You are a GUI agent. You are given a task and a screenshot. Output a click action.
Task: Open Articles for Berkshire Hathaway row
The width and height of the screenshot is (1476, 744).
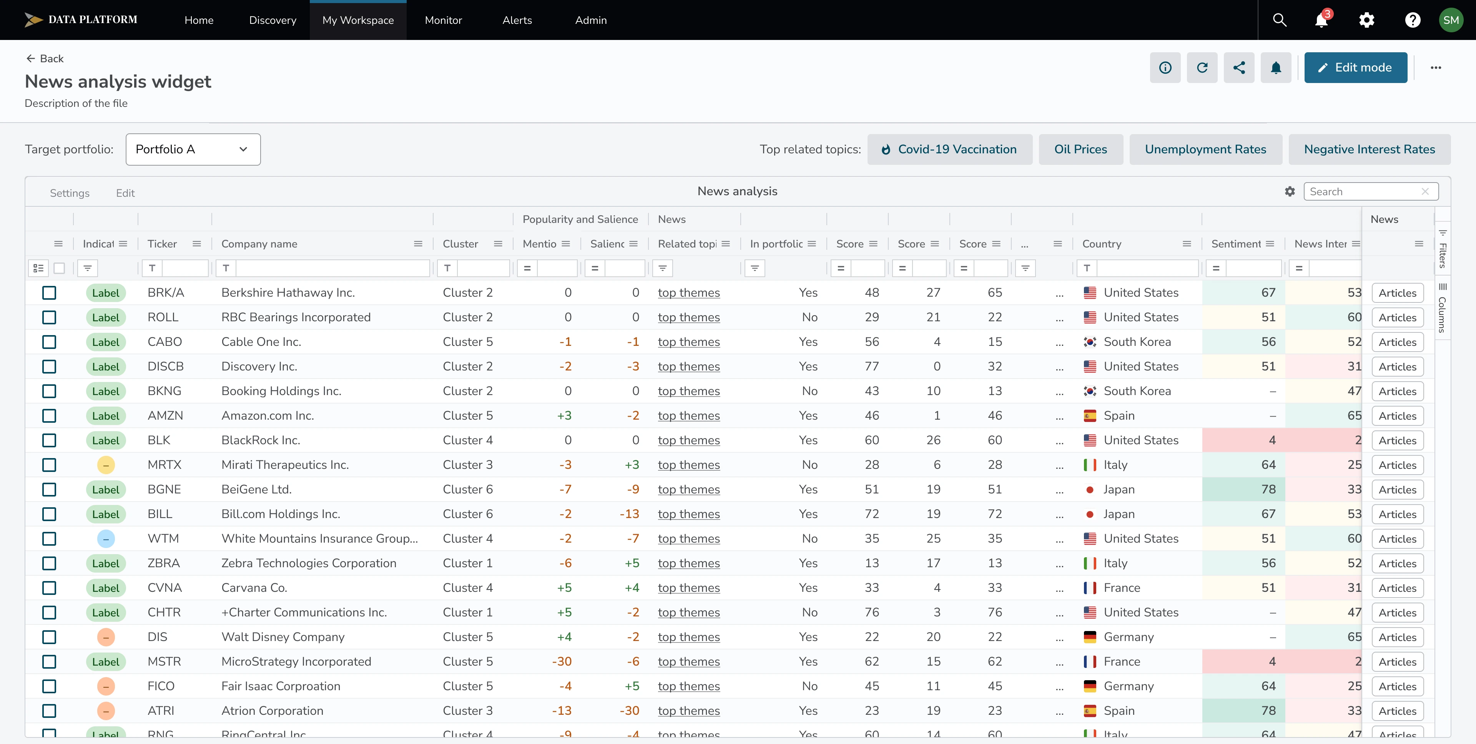pyautogui.click(x=1398, y=293)
